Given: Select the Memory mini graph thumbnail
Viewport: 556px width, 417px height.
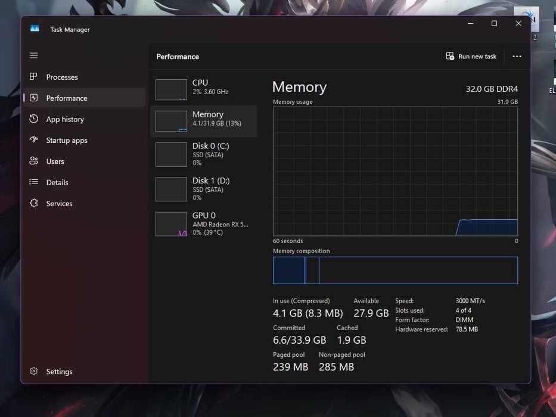Looking at the screenshot, I should pos(171,122).
